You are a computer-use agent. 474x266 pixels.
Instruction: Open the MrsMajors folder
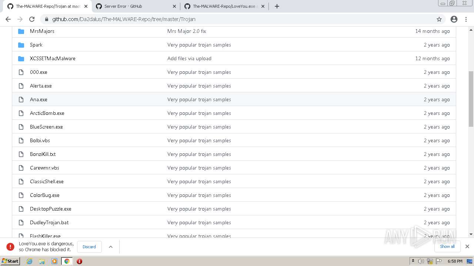click(42, 31)
